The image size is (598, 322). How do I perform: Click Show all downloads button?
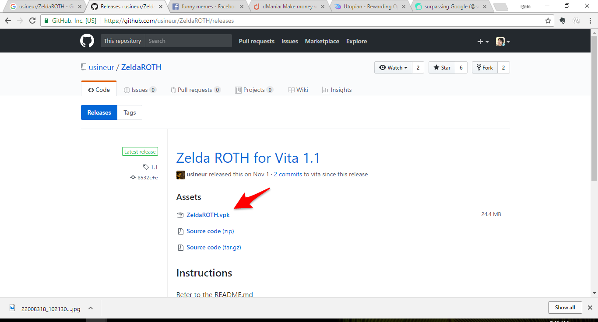[565, 308]
